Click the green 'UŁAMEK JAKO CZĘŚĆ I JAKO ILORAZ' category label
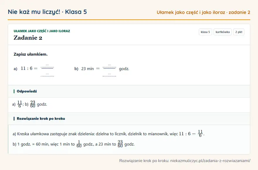The height and width of the screenshot is (170, 258). click(x=42, y=31)
